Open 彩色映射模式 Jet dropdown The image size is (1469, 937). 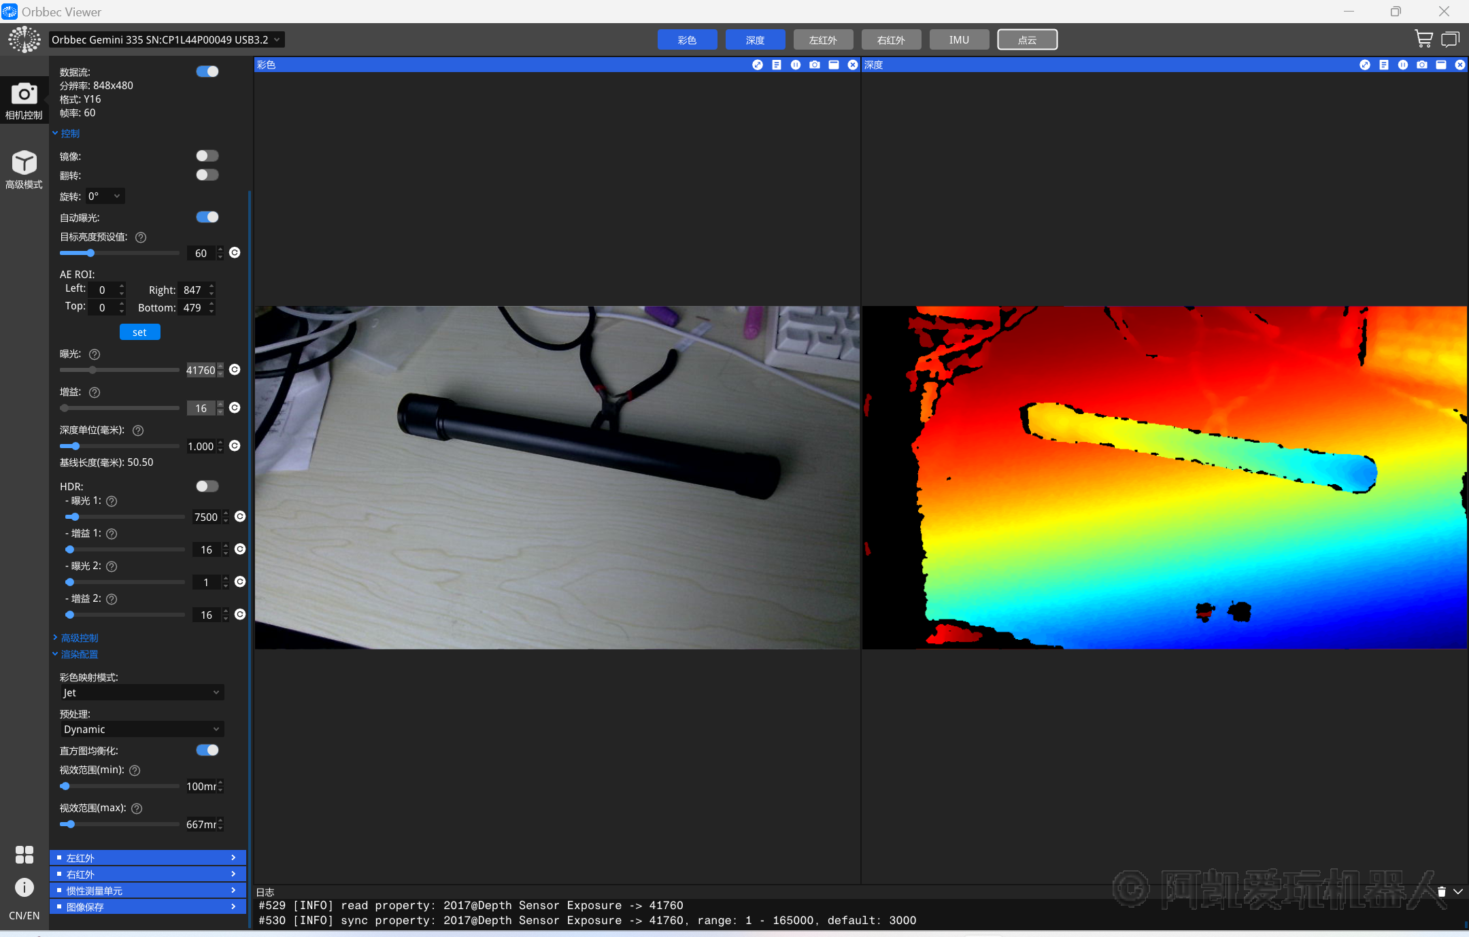[x=141, y=692]
